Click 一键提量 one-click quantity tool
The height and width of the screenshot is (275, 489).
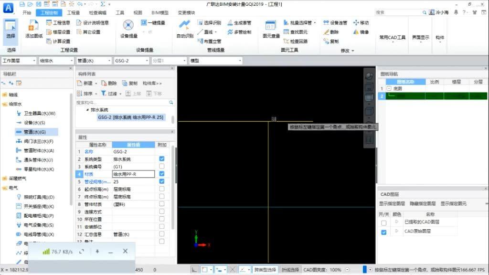[153, 23]
